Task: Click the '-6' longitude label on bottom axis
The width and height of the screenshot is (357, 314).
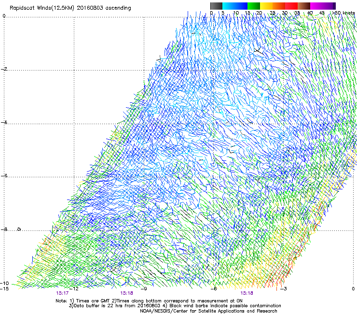Action: click(214, 289)
